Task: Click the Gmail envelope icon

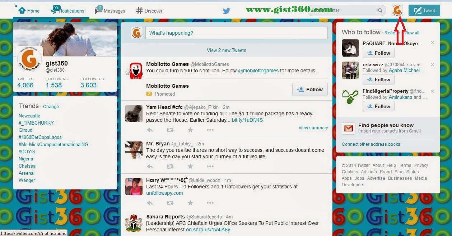Action: (348, 128)
